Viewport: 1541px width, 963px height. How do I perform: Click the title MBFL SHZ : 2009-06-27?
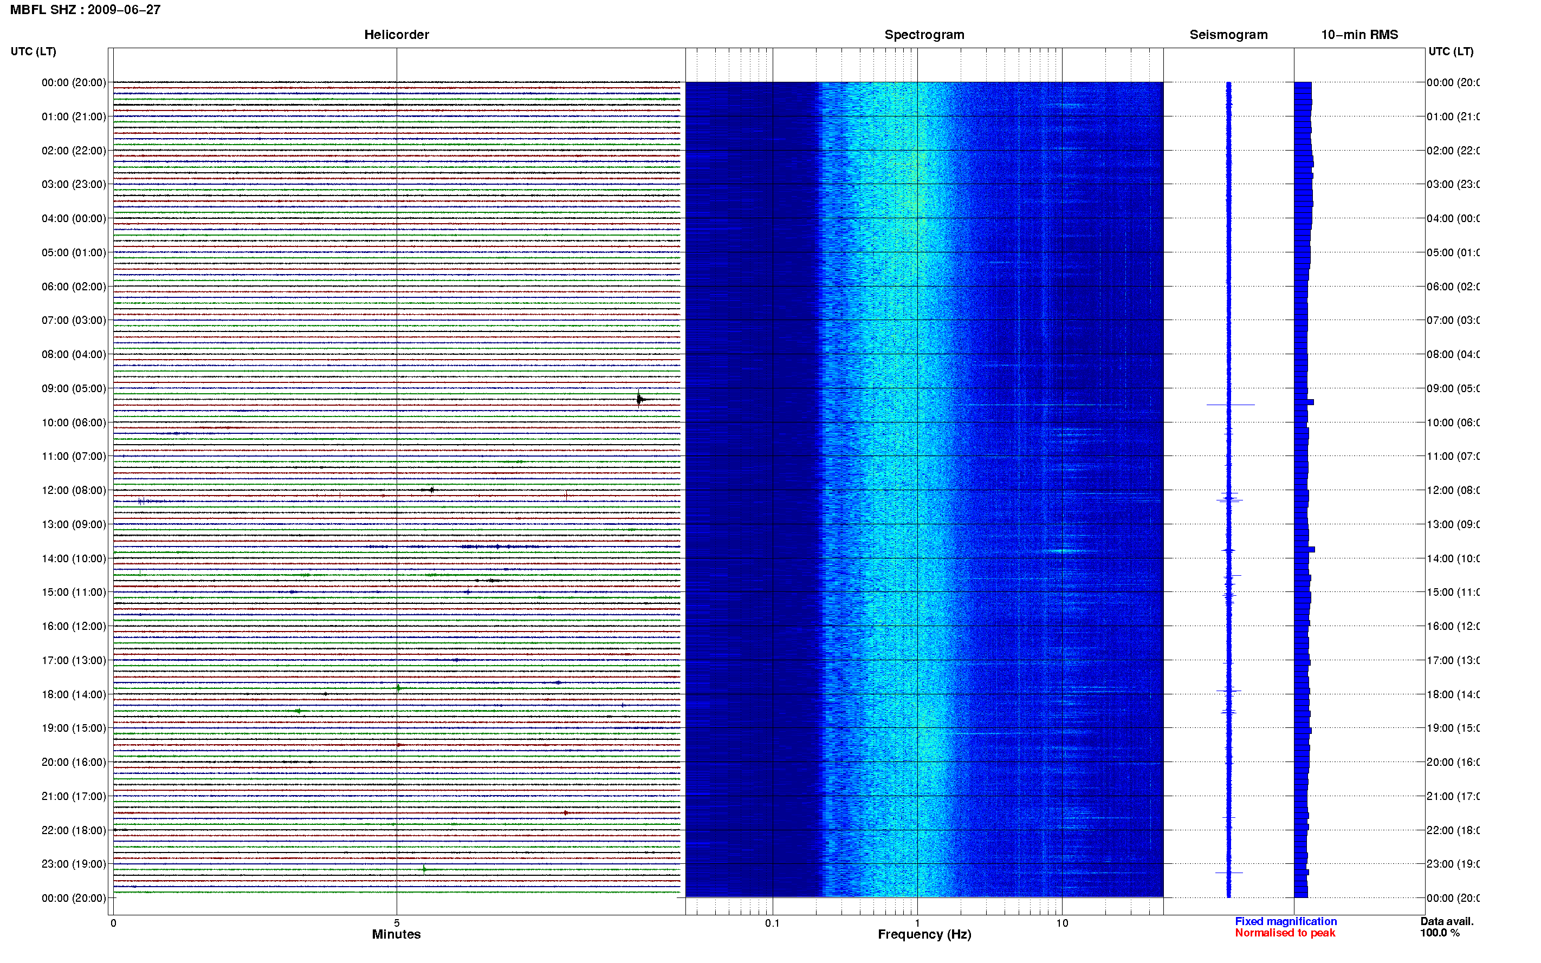tap(86, 10)
